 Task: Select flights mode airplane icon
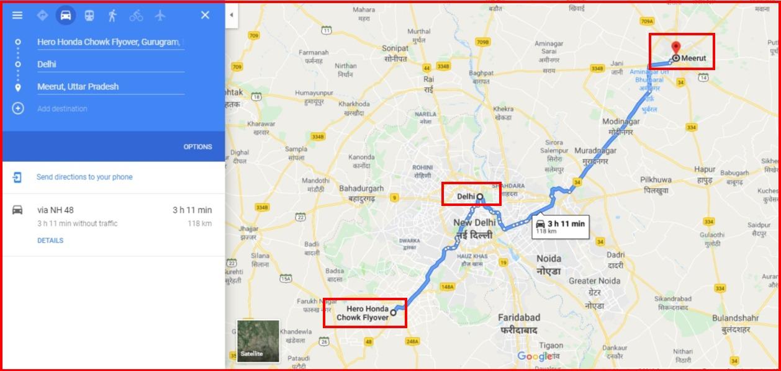[x=160, y=16]
